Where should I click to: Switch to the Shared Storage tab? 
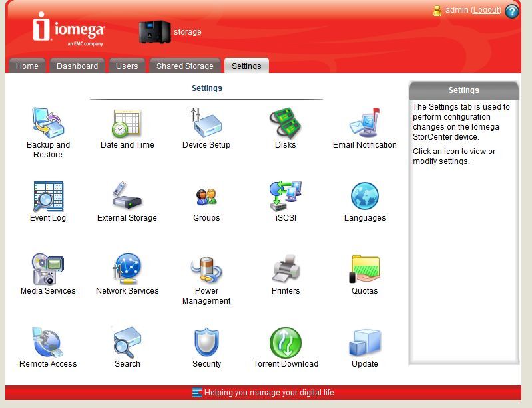point(185,66)
